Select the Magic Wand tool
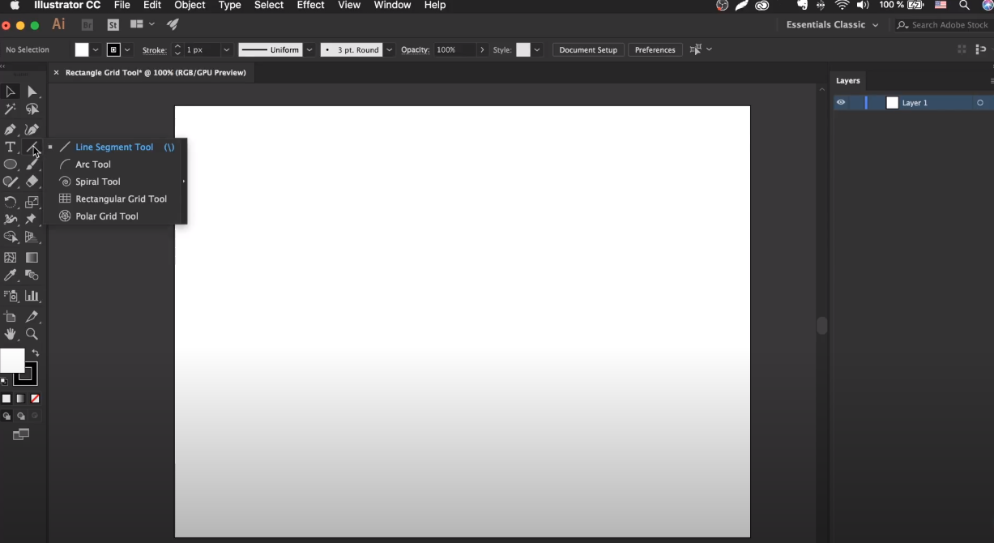The height and width of the screenshot is (543, 994). pos(11,109)
